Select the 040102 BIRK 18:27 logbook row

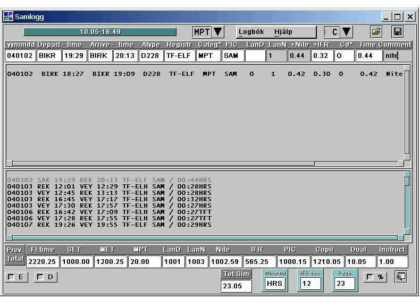pos(202,74)
